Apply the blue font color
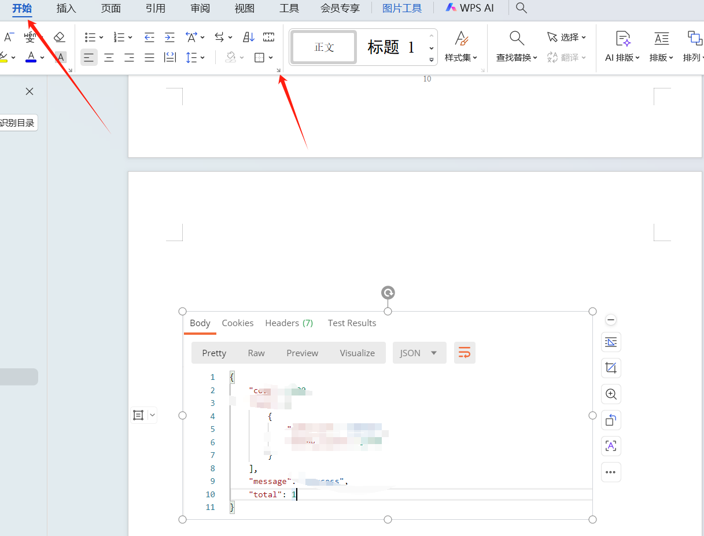The image size is (704, 536). tap(31, 57)
